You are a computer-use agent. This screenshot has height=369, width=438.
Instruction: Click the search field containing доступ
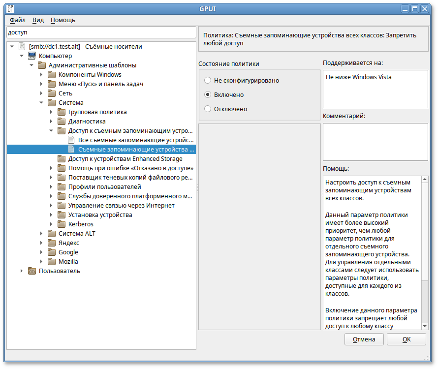(101, 32)
